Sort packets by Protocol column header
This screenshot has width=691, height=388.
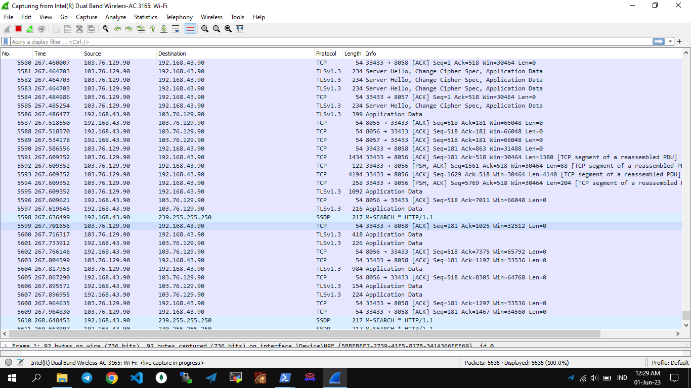tap(326, 54)
